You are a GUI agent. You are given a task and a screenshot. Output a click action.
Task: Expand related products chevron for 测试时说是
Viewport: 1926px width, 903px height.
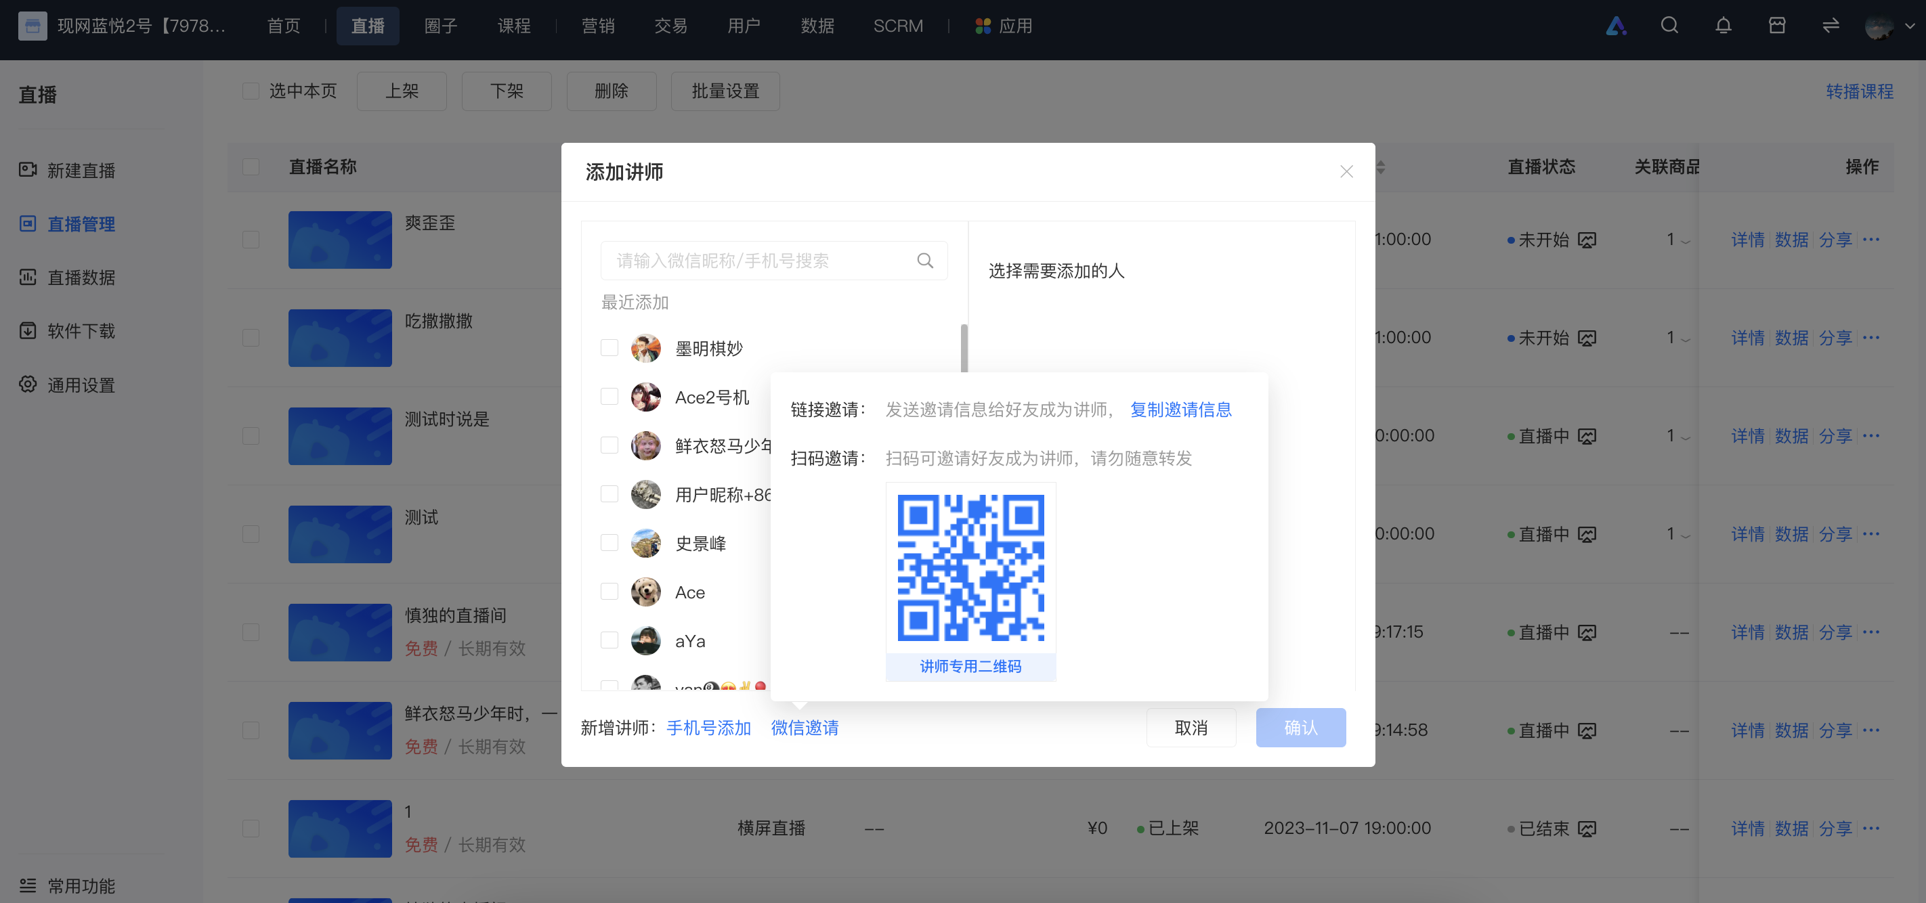pyautogui.click(x=1685, y=437)
